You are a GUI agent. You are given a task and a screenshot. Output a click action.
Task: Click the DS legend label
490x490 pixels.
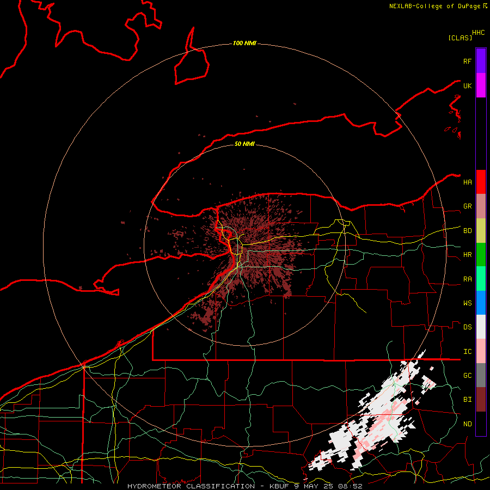(x=468, y=327)
